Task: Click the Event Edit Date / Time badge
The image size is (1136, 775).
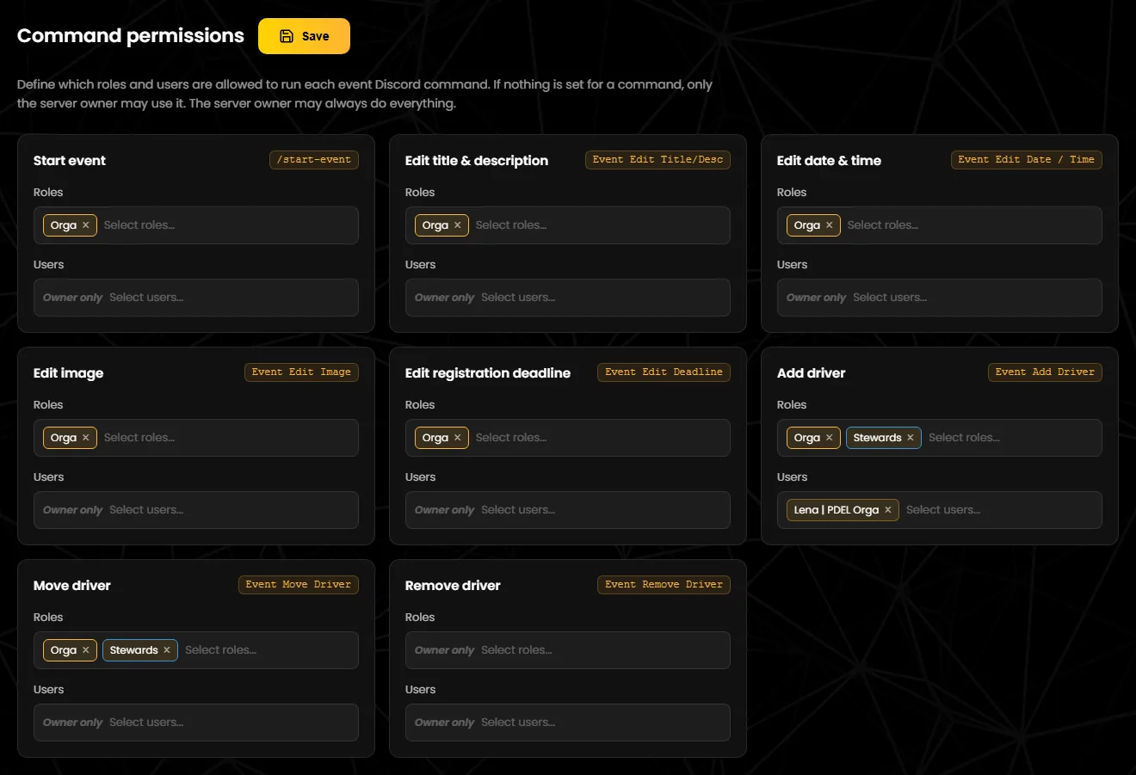Action: (1026, 160)
